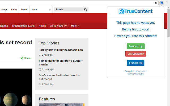The image size is (170, 106).
Task: Click the '9 hours ago' timestamp
Action: point(48,55)
